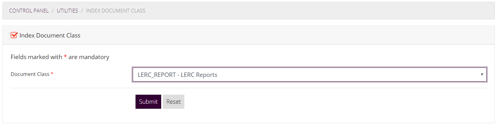Click the 'Fields marked with' mandatory notice

(60, 57)
